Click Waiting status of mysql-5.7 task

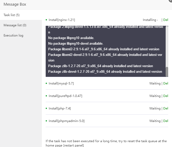(x=155, y=83)
